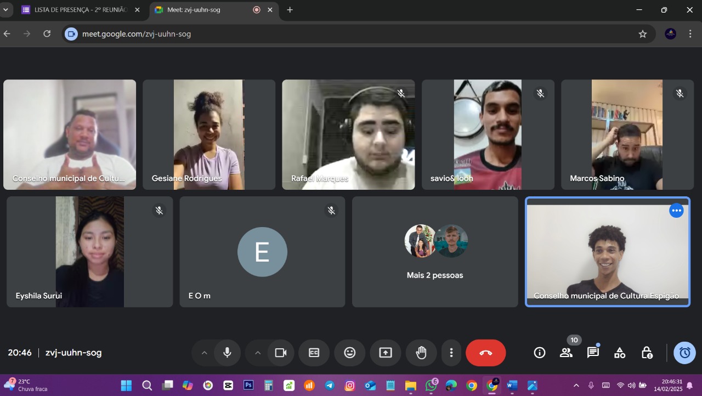
Task: Open the emoji reactions panel
Action: pyautogui.click(x=350, y=353)
